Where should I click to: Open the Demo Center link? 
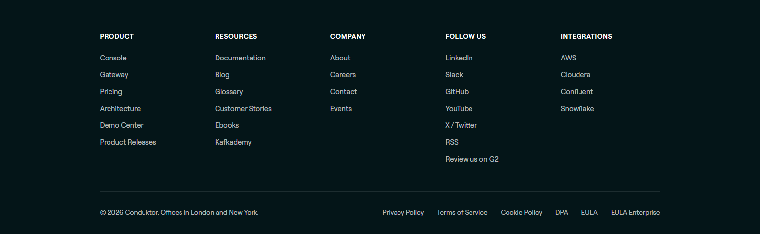(x=121, y=125)
